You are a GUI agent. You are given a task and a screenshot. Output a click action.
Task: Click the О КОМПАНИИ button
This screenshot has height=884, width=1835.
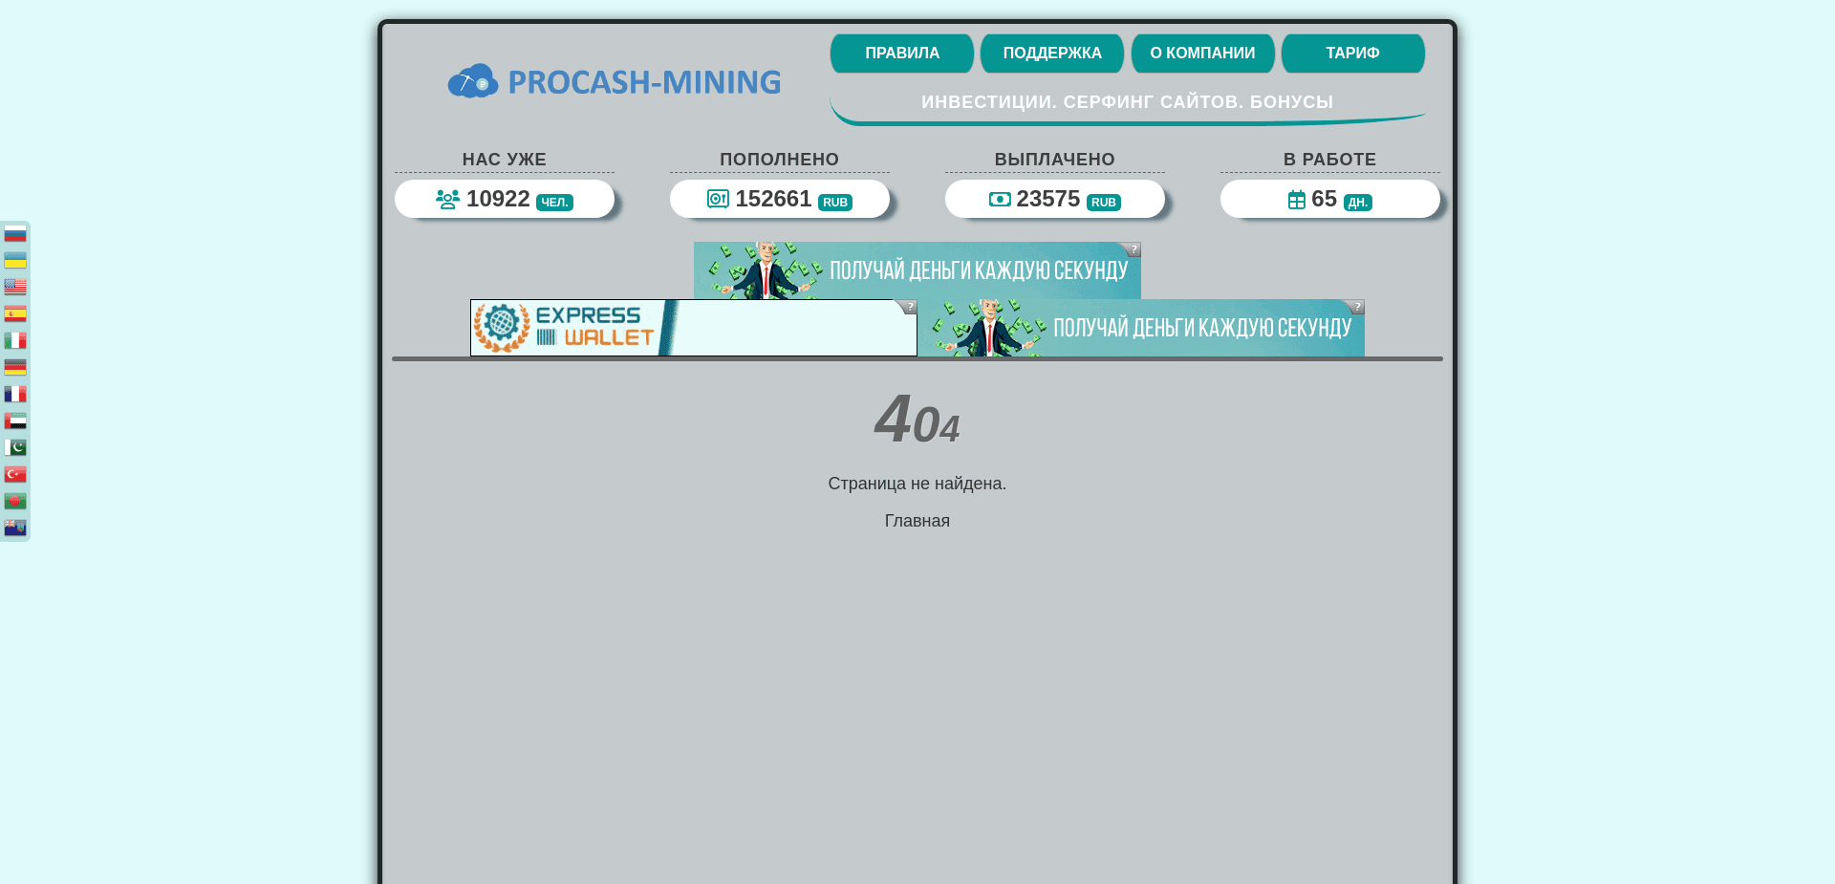(x=1202, y=53)
